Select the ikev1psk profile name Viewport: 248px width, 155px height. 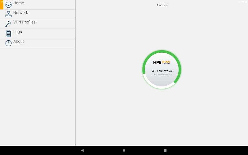(162, 5)
